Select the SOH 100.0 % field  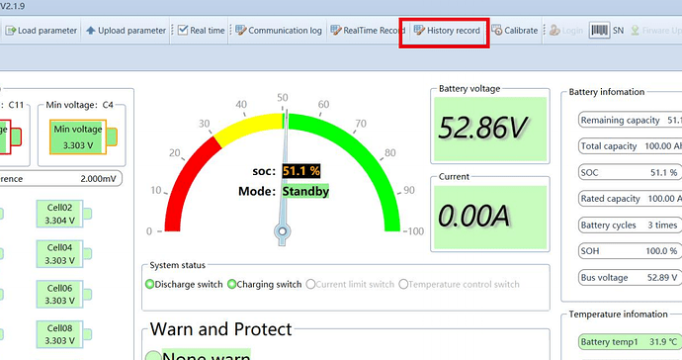point(630,251)
